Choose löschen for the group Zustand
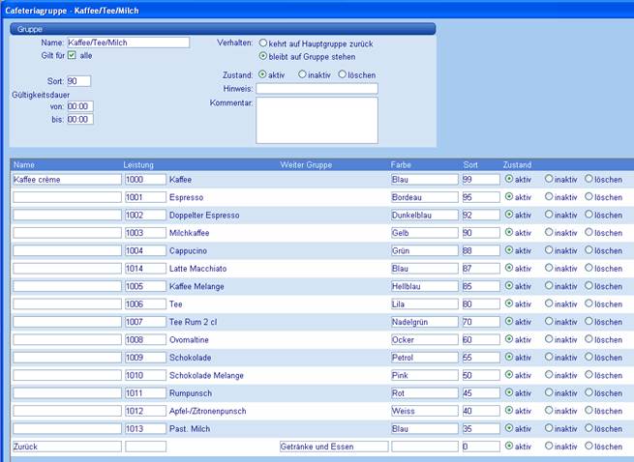This screenshot has width=634, height=462. 342,74
